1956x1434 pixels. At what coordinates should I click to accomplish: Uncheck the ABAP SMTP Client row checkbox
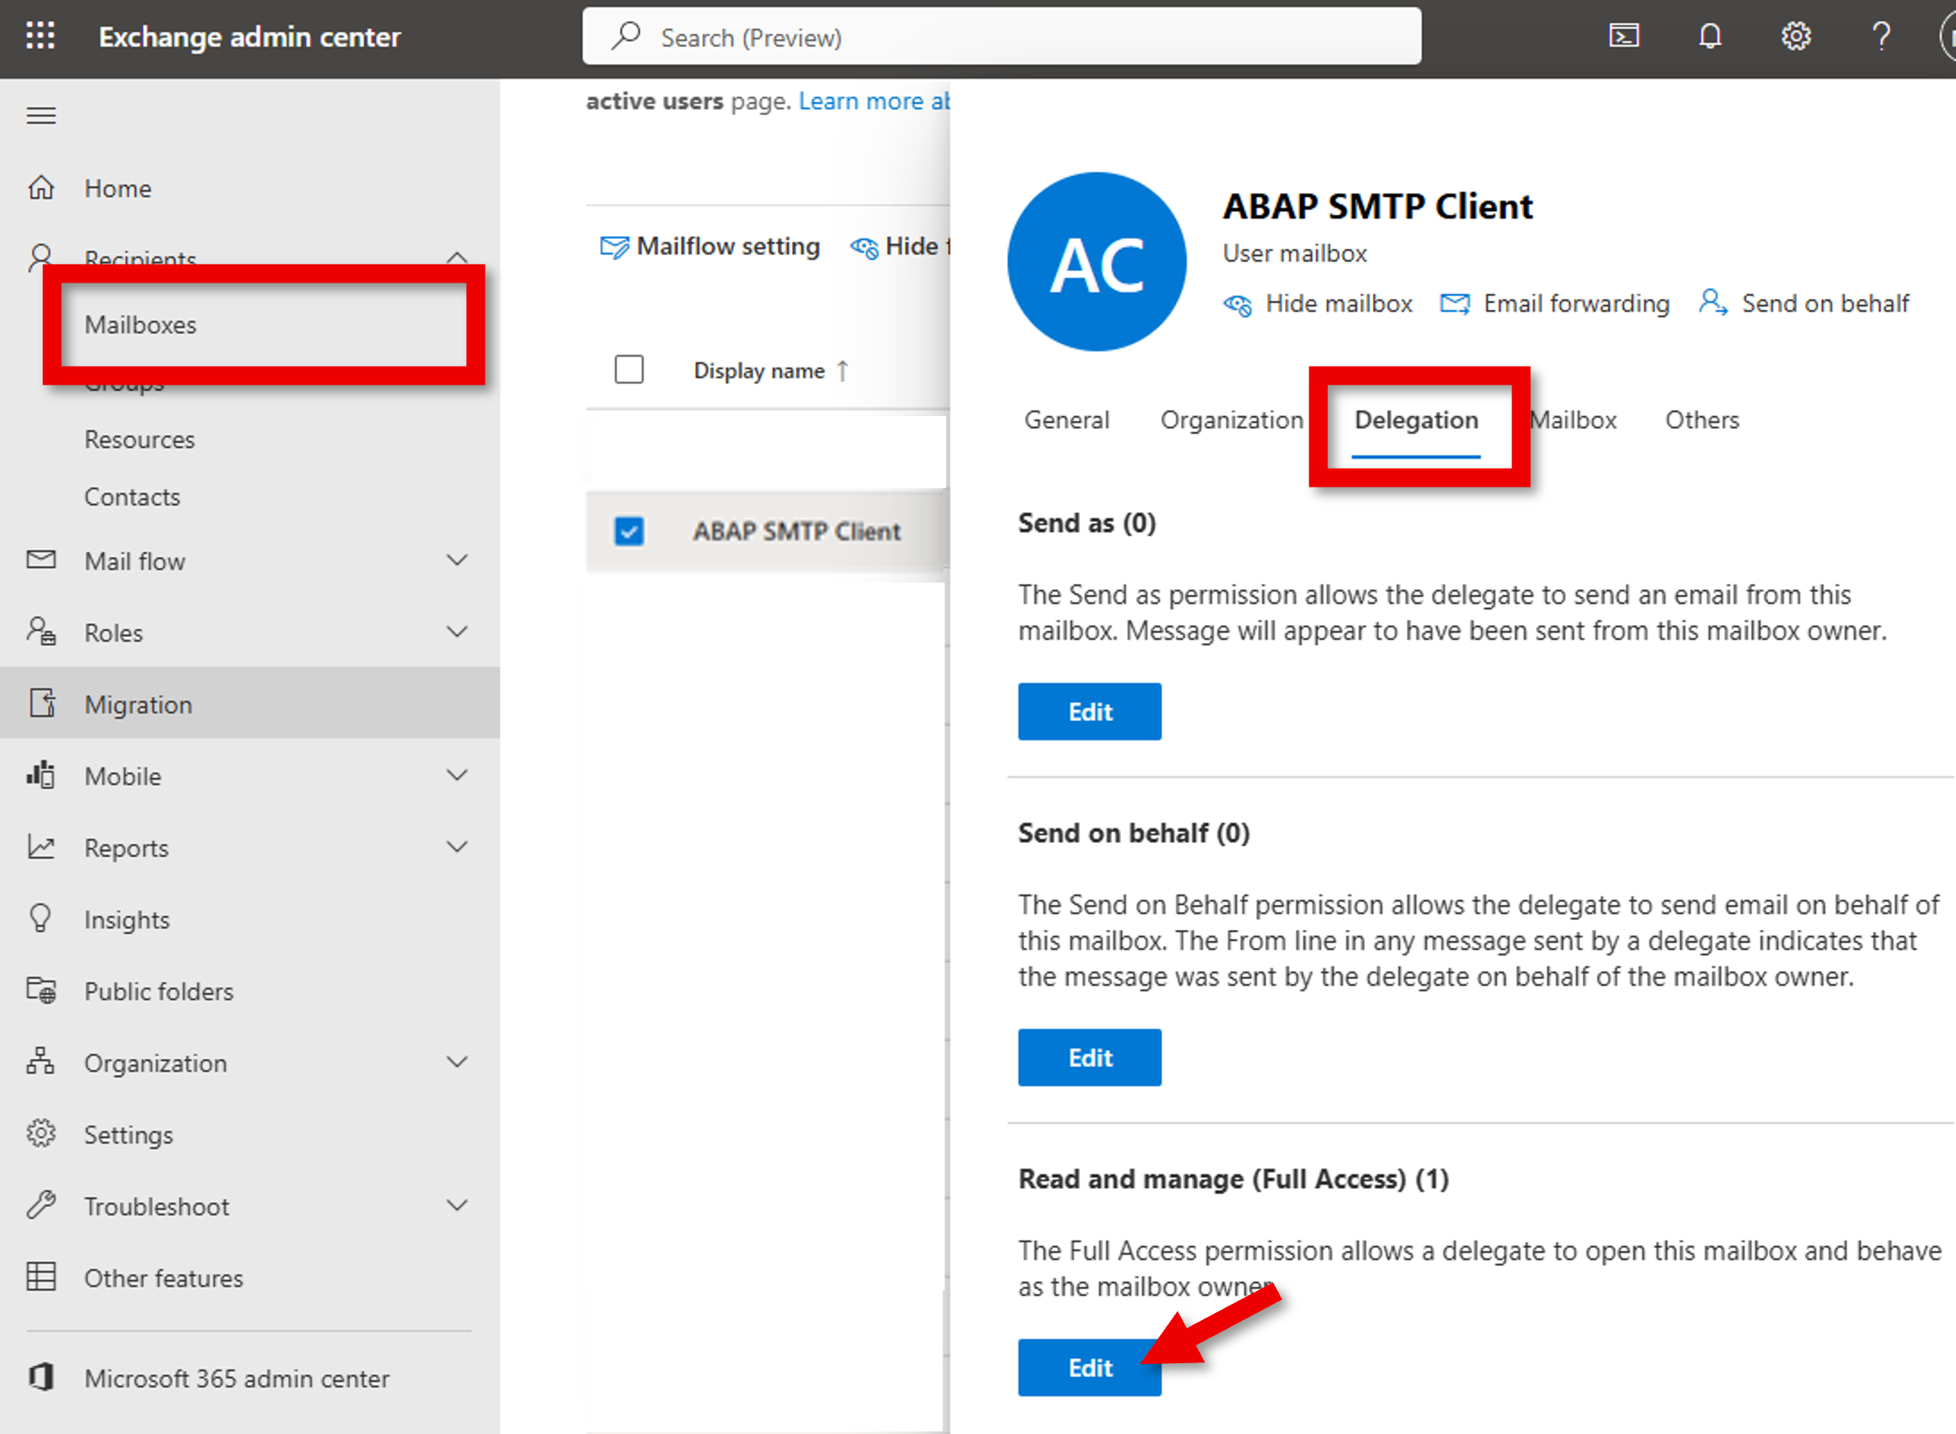629,531
